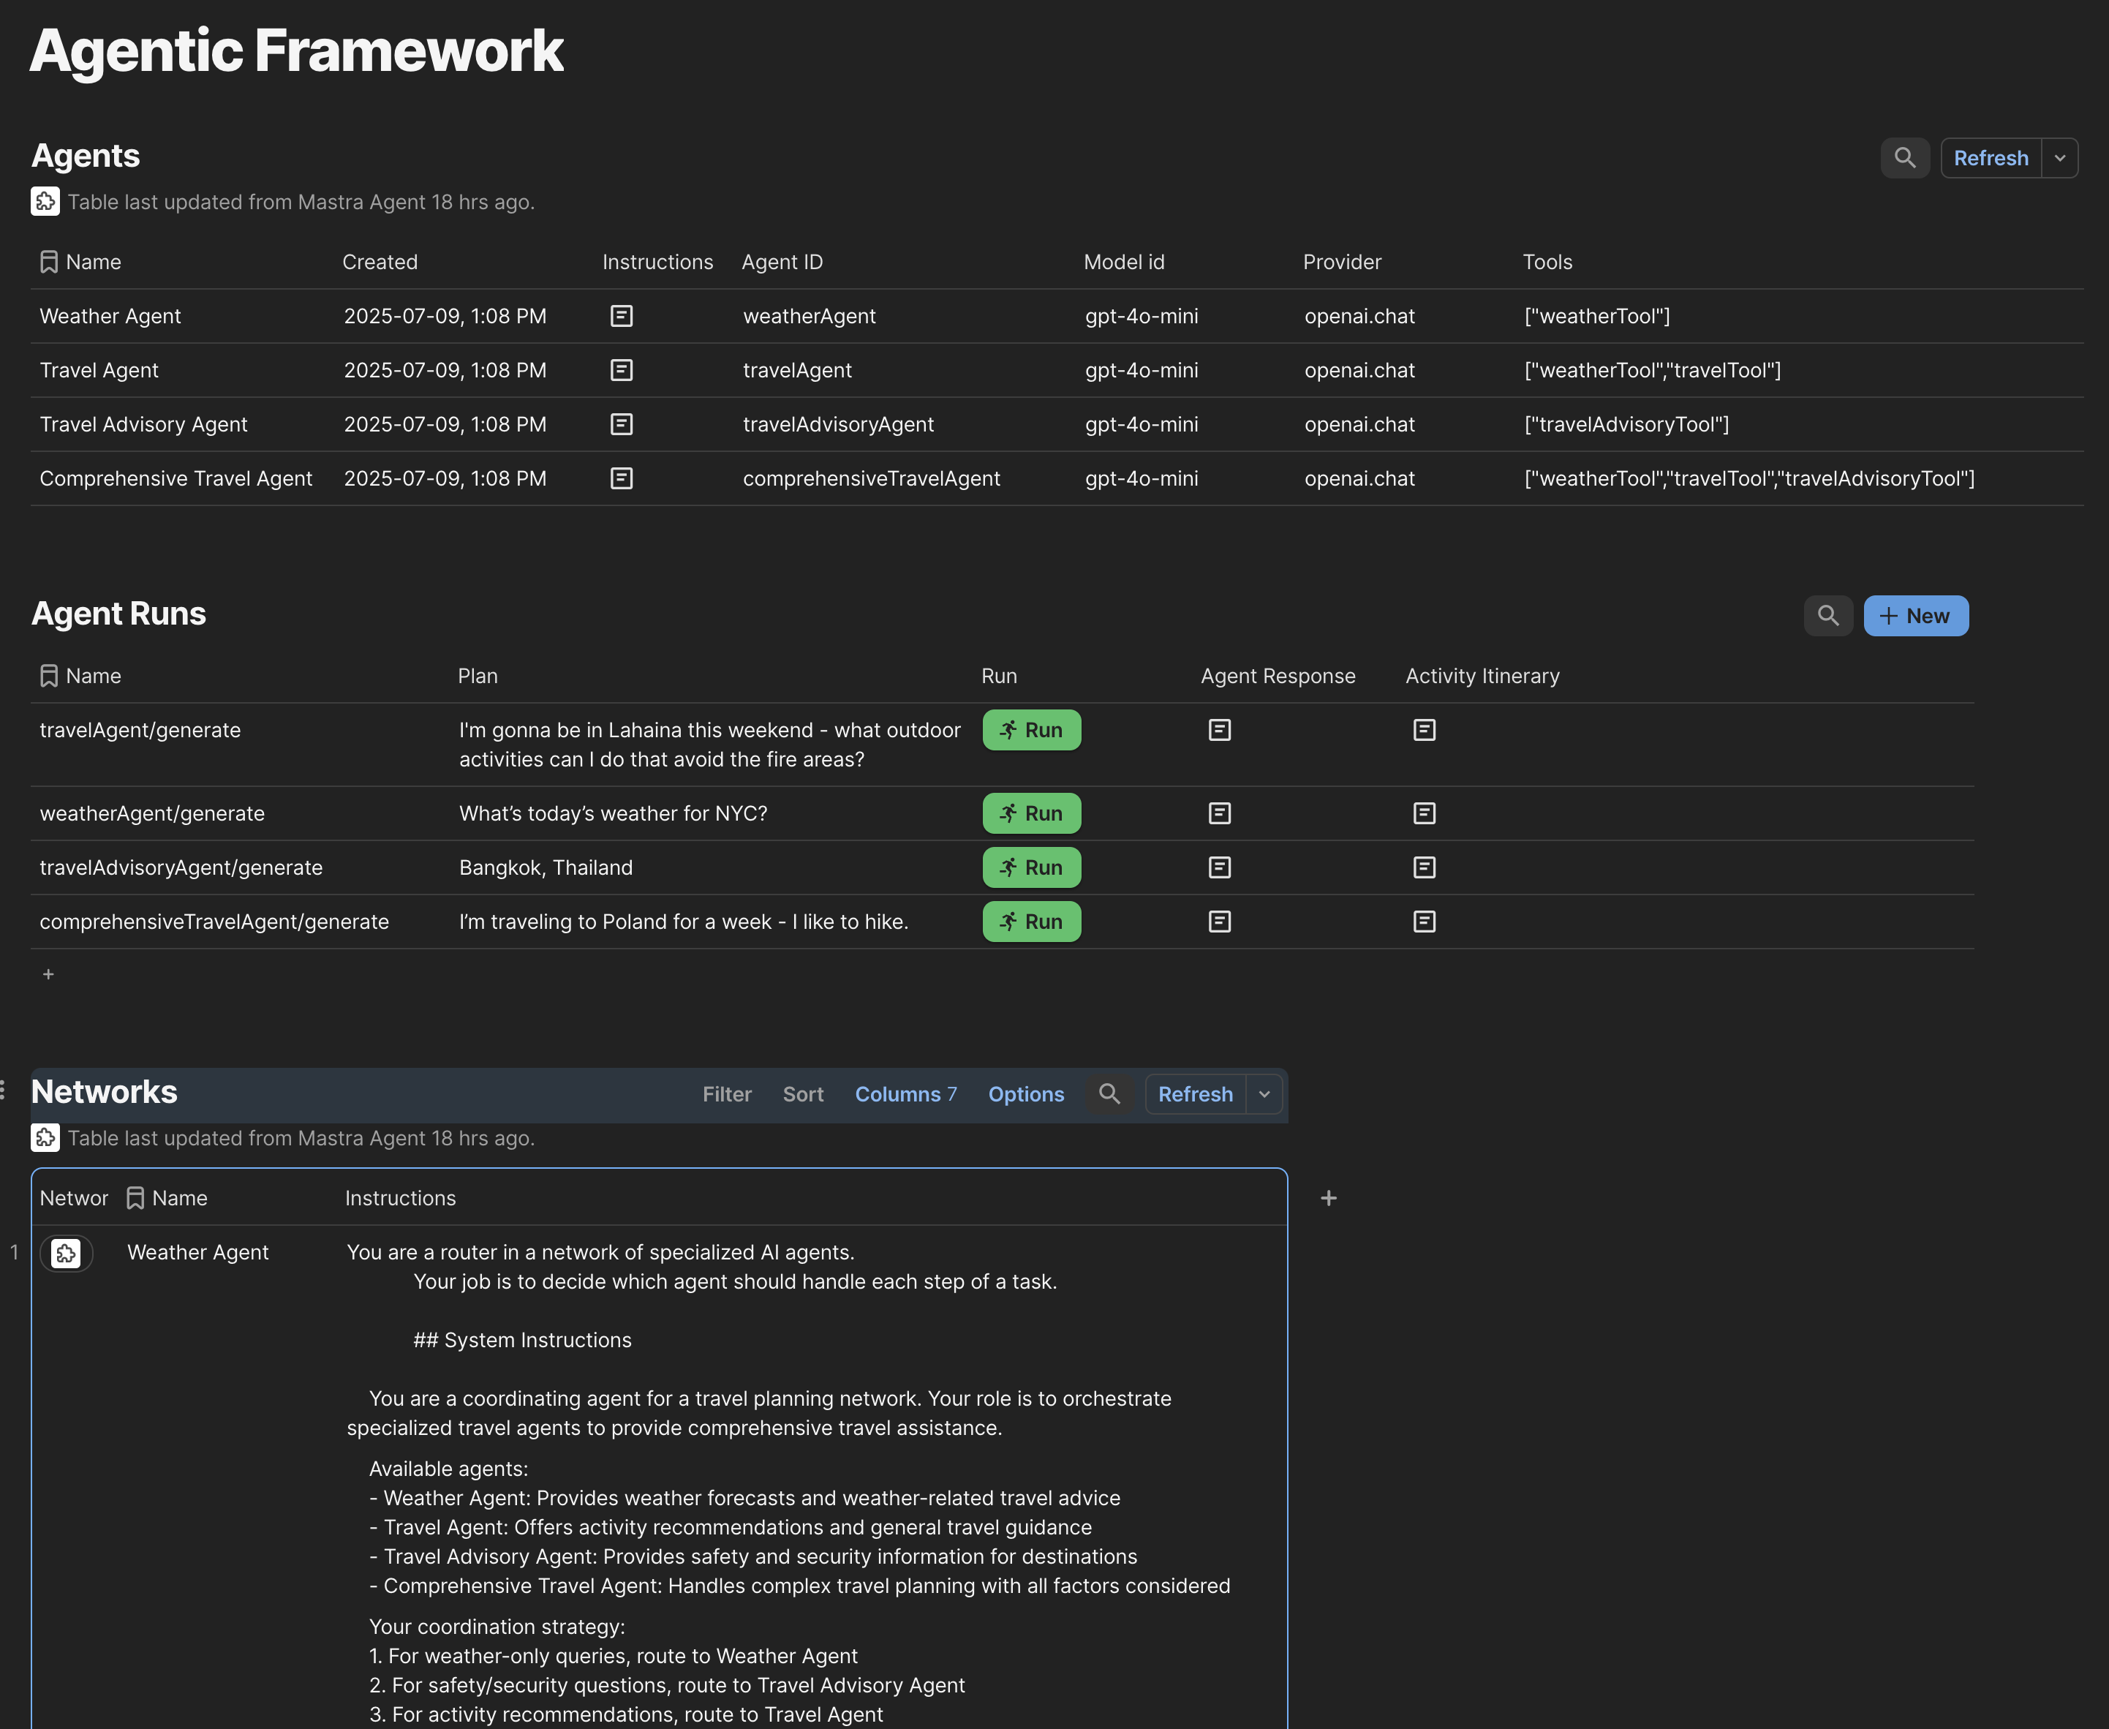This screenshot has height=1729, width=2109.
Task: Open Agent Response for comprehensiveTravelAgent/generate
Action: [x=1219, y=922]
